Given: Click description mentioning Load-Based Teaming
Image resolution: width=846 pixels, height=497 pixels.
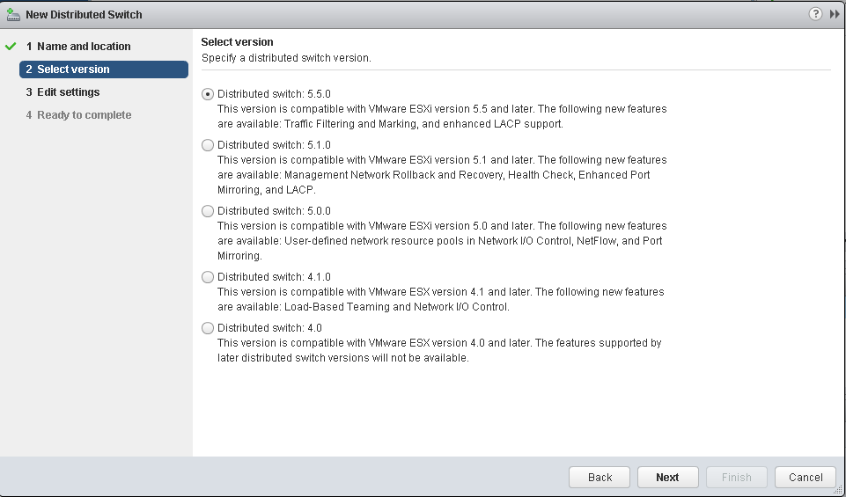Looking at the screenshot, I should click(441, 299).
